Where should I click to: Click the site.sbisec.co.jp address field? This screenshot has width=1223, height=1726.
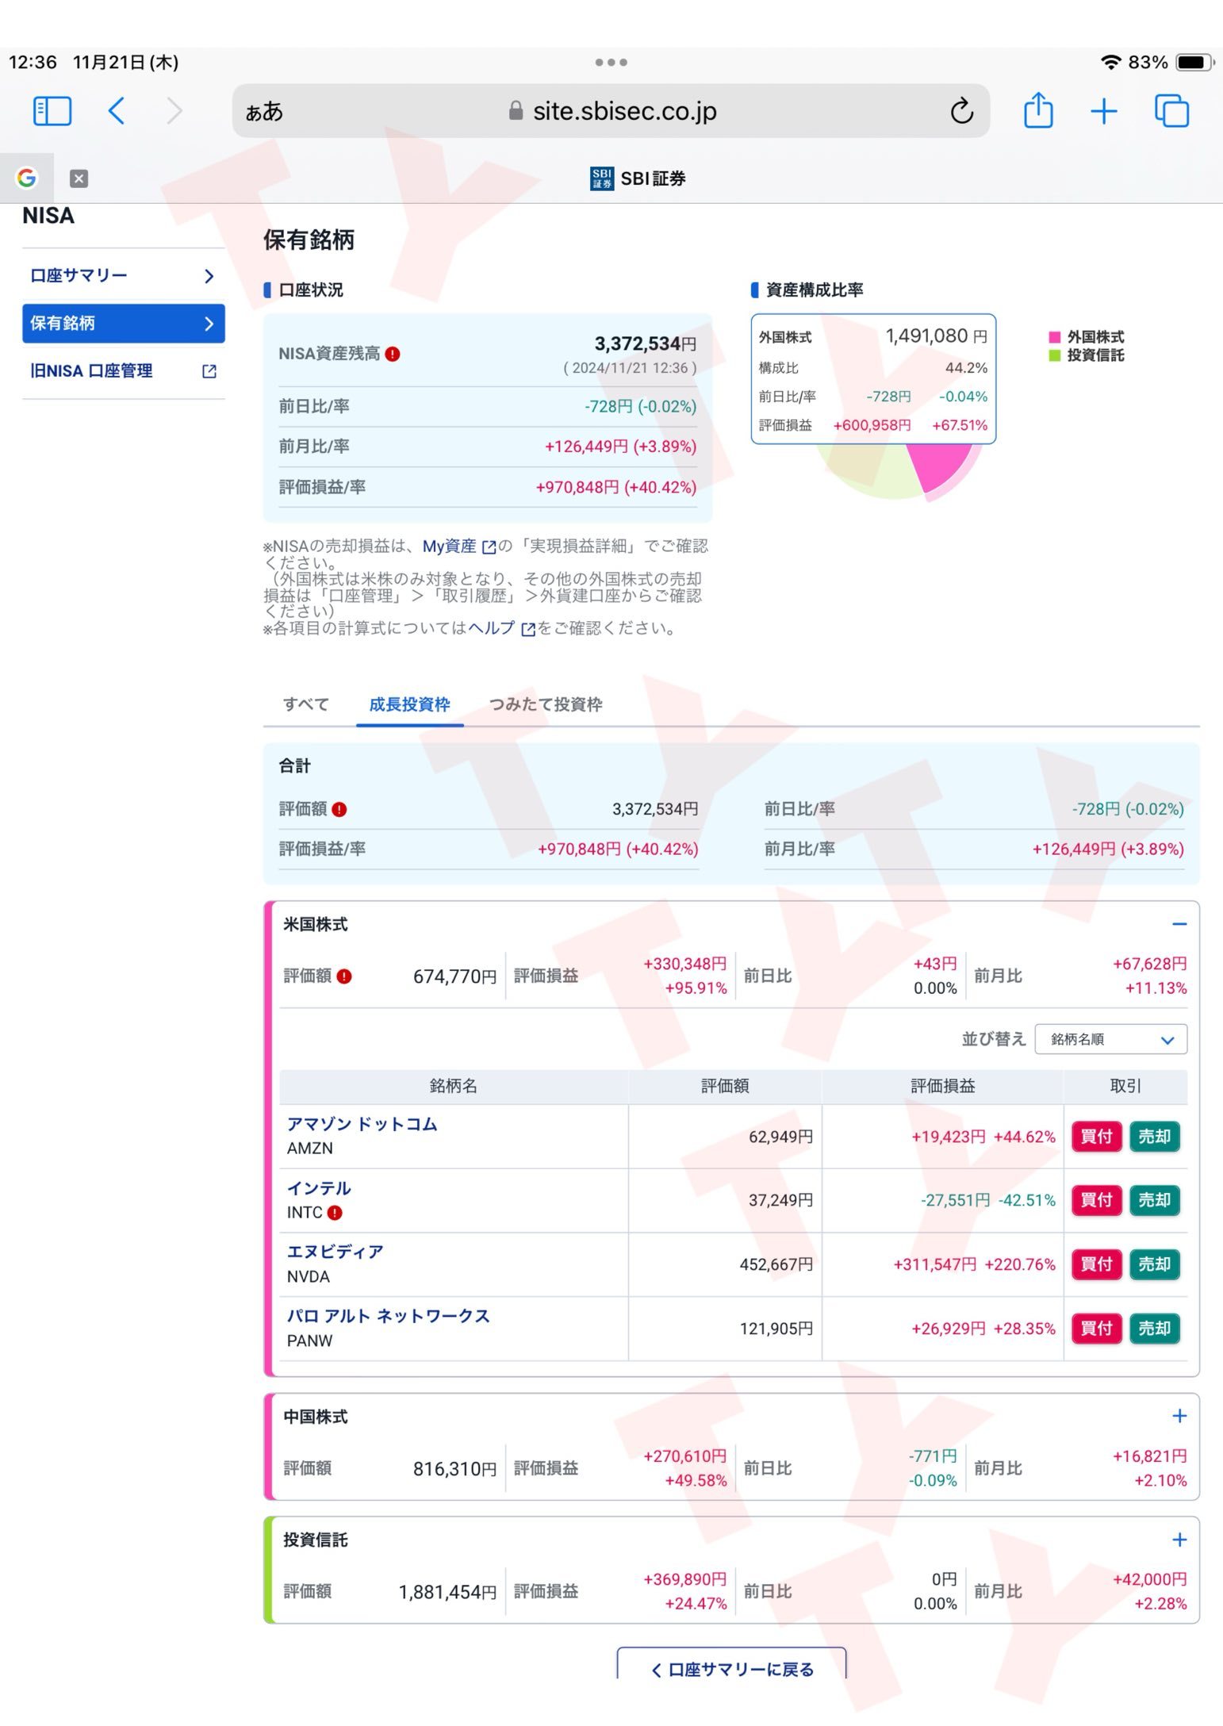pos(611,111)
